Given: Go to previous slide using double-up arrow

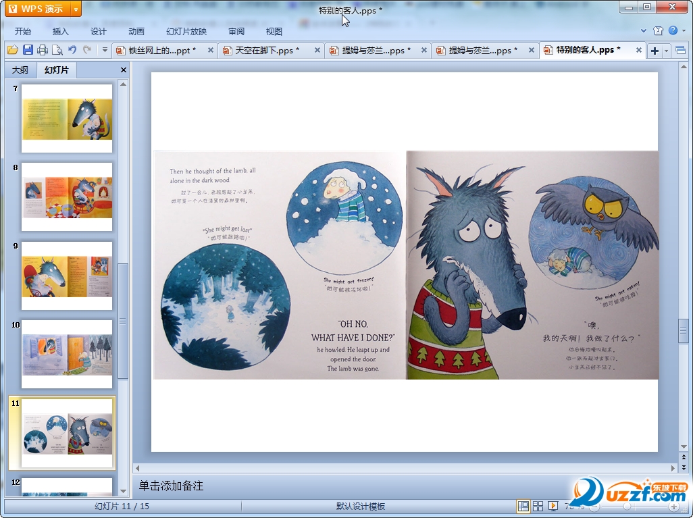Looking at the screenshot, I should (684, 457).
